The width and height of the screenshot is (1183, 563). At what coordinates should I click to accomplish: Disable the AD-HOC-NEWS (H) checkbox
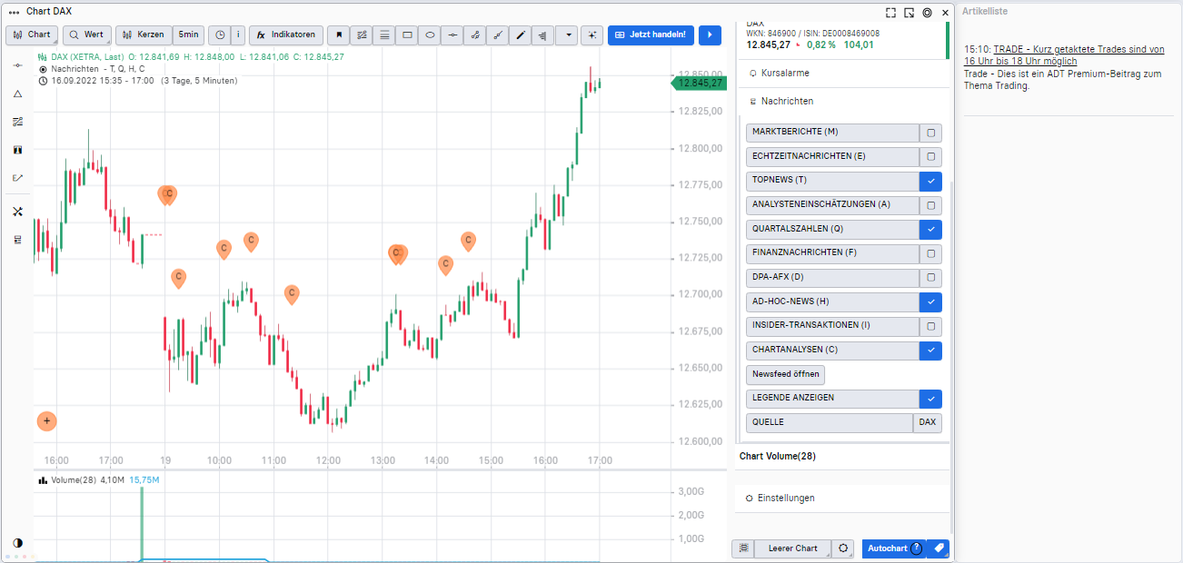(930, 301)
